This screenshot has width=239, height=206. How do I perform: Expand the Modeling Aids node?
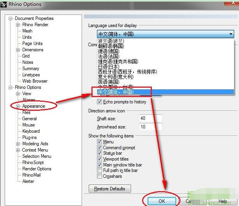(x=18, y=144)
